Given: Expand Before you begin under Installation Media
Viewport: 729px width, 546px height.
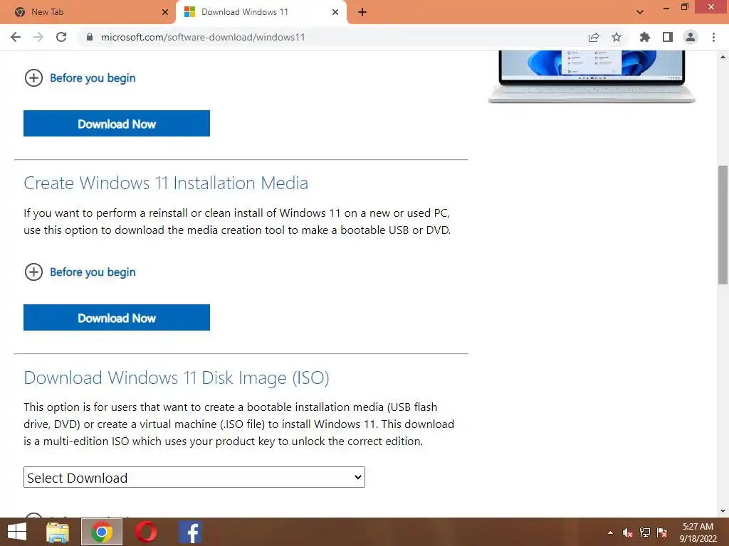Looking at the screenshot, I should [80, 272].
